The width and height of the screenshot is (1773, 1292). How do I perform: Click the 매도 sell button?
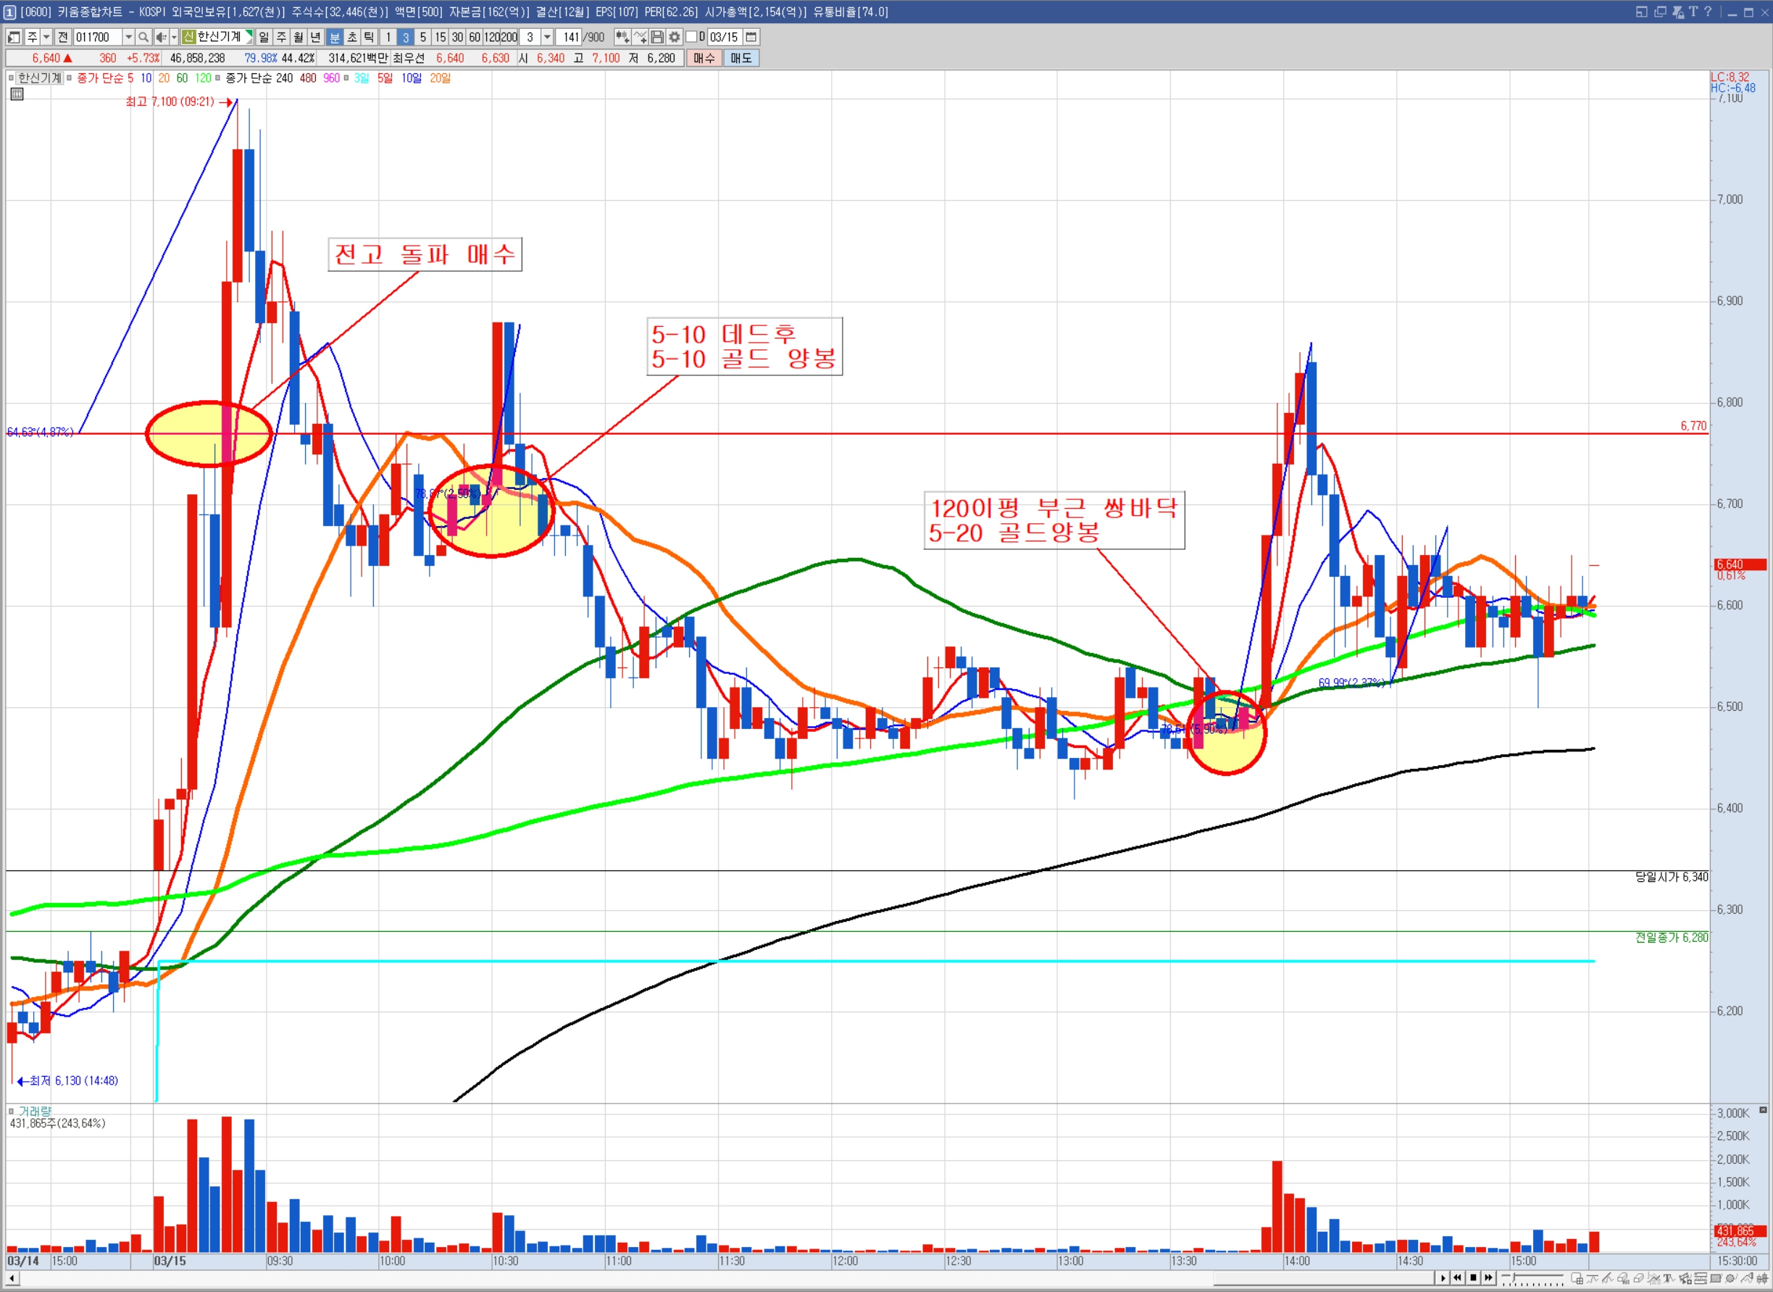click(741, 58)
